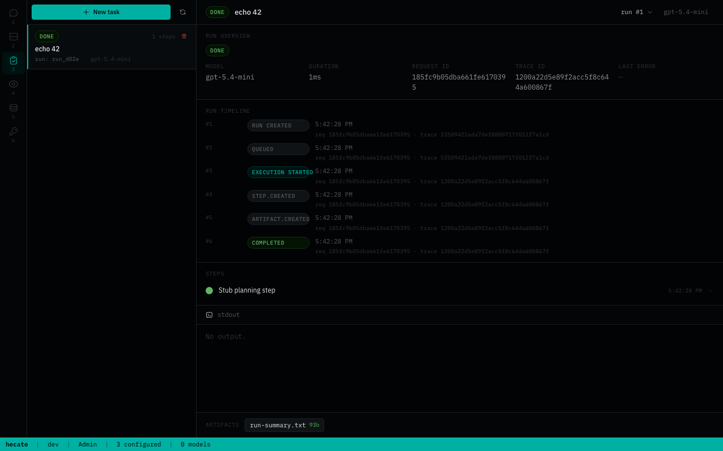The height and width of the screenshot is (451, 723).
Task: Click the 93b size label on artifact
Action: tap(314, 425)
